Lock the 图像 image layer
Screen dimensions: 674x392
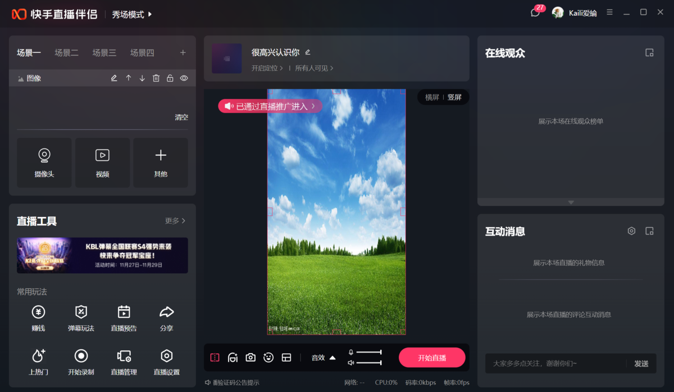click(170, 78)
